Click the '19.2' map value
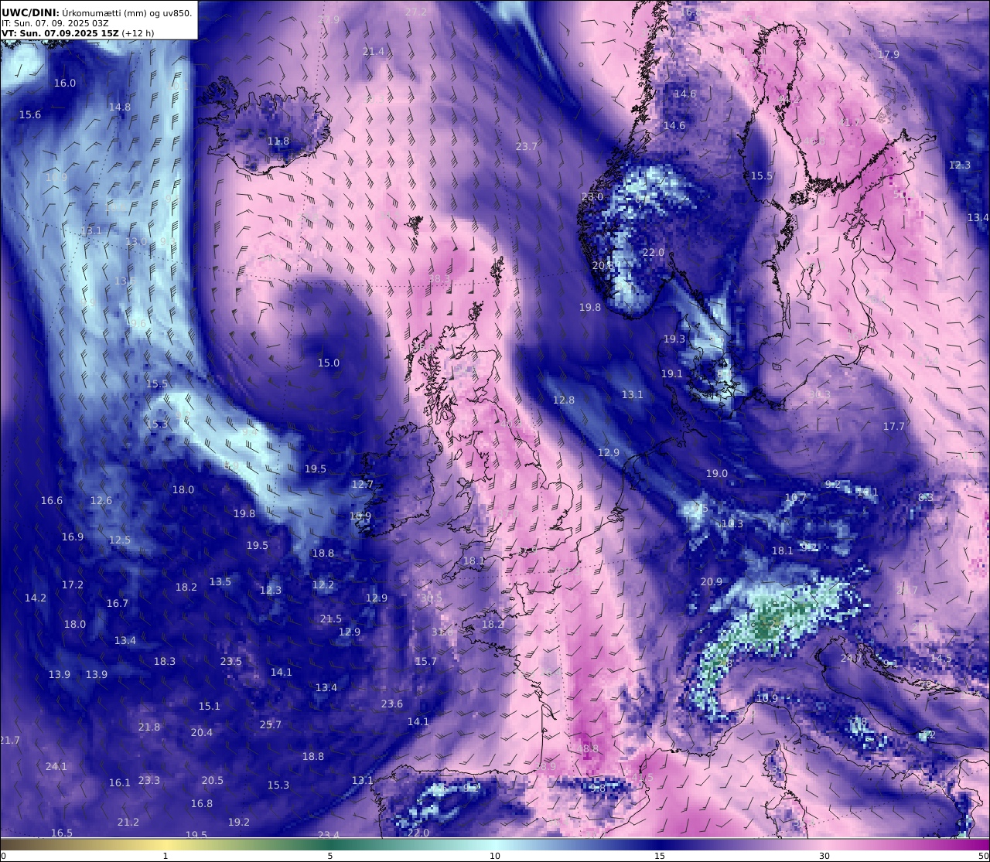 239,823
